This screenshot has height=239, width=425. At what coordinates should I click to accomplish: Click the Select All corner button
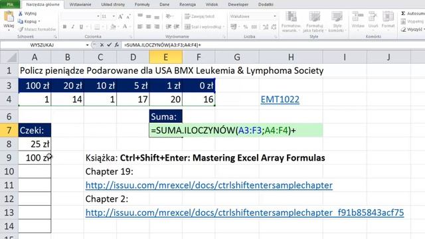coord(9,57)
